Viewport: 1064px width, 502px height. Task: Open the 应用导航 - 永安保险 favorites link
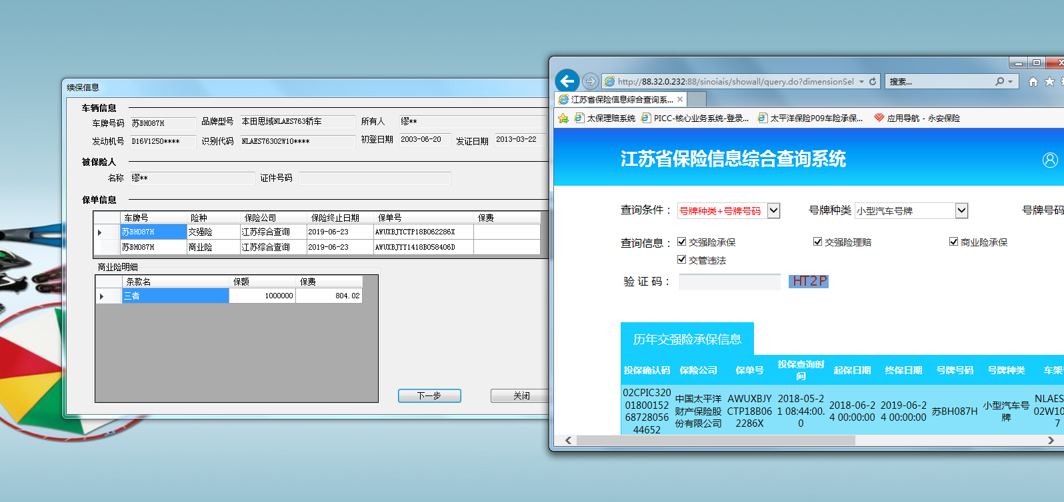917,118
